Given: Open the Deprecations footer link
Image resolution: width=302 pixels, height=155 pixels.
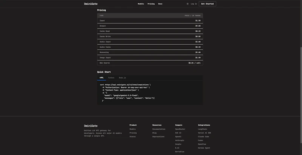Looking at the screenshot, I should [x=158, y=137].
